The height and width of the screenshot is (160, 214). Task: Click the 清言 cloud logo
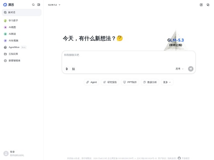click(5, 4)
